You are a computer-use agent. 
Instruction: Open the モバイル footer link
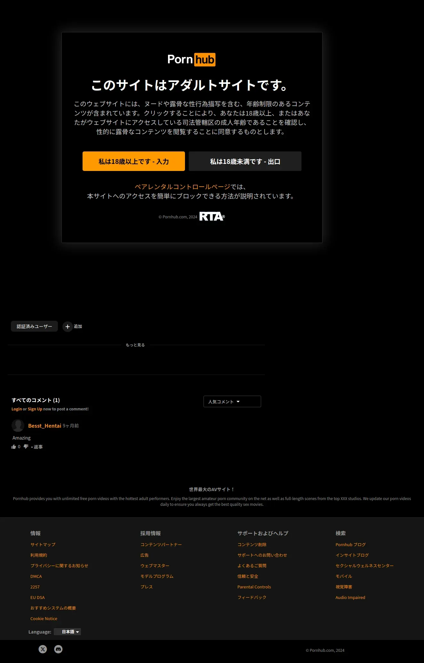point(344,576)
